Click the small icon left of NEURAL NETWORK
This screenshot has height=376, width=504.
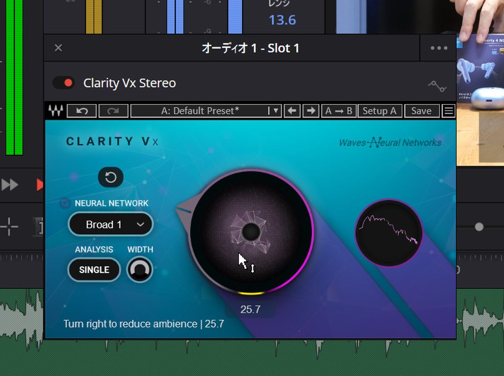click(65, 204)
